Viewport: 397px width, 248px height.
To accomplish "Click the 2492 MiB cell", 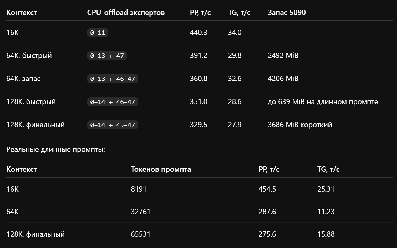I will pyautogui.click(x=283, y=56).
